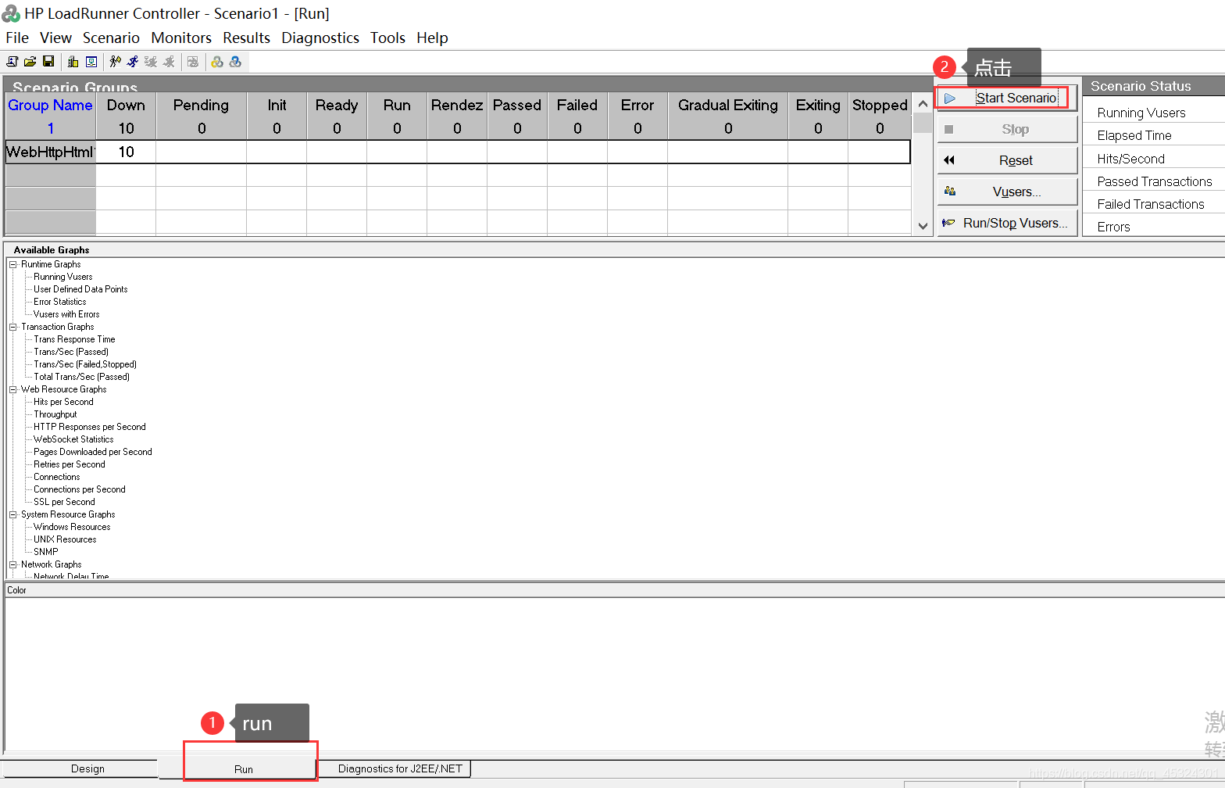Click the monitor-screen toolbar icon beside Load Generators
The width and height of the screenshot is (1225, 788).
coord(91,62)
